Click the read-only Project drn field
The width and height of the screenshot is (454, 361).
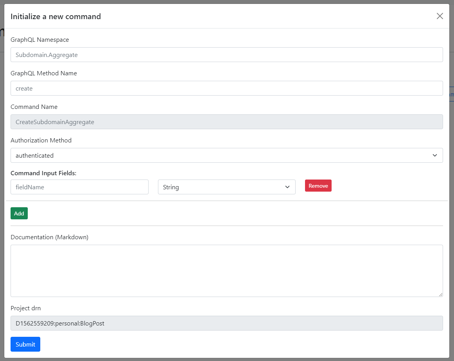click(x=227, y=323)
